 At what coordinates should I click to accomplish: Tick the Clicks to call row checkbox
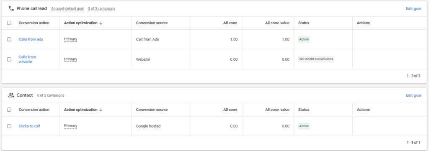point(9,126)
